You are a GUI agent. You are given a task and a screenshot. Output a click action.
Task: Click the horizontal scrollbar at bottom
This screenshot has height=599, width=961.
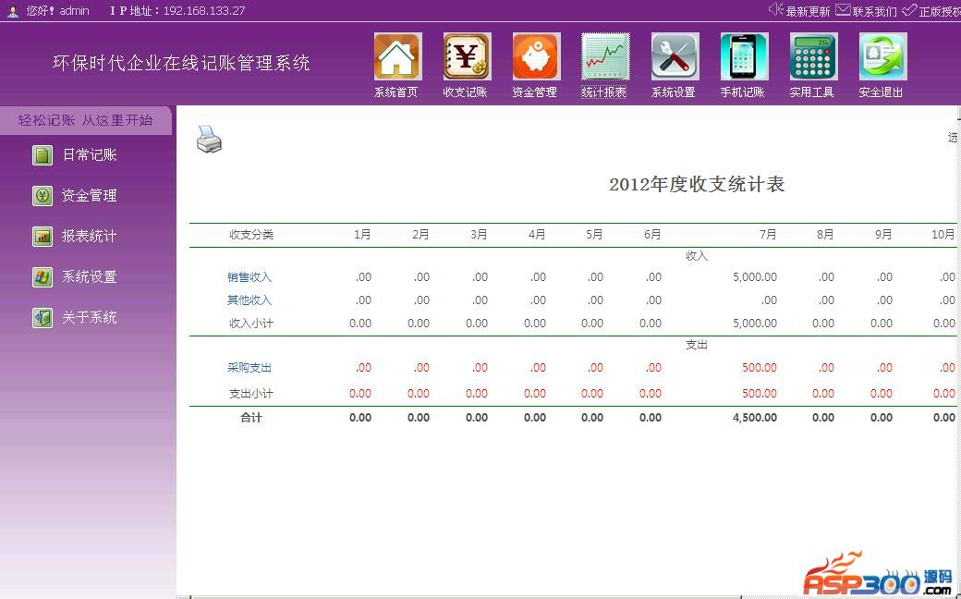tap(466, 596)
